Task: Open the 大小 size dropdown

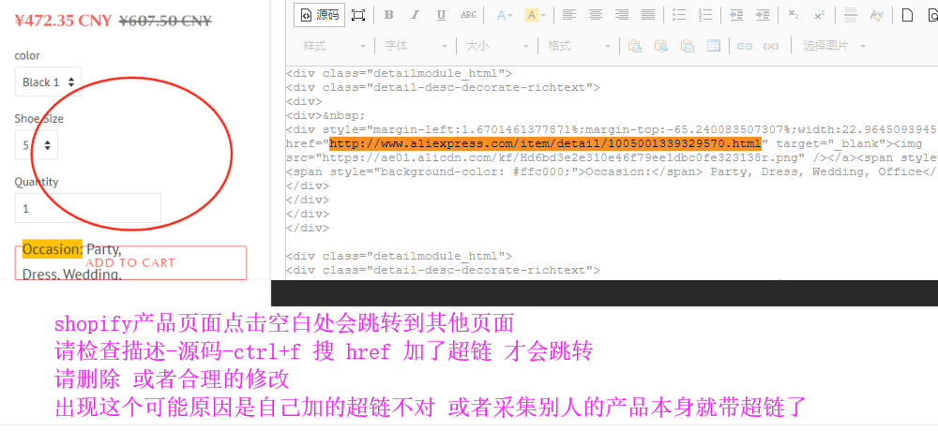Action: (x=498, y=46)
